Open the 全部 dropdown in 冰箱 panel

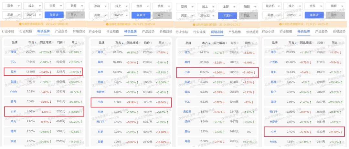141,6
